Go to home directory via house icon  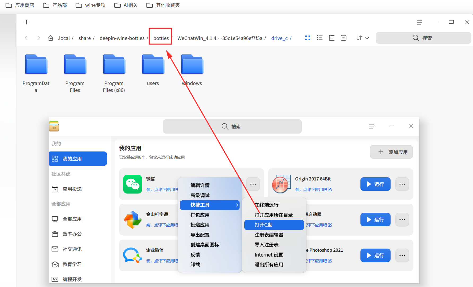tap(51, 38)
